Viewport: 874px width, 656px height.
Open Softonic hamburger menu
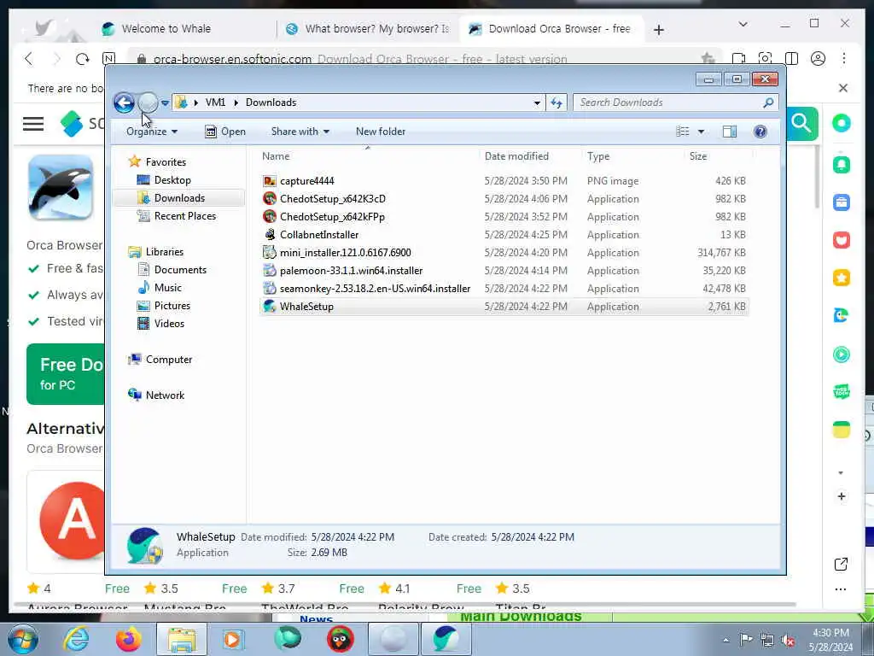[x=33, y=123]
